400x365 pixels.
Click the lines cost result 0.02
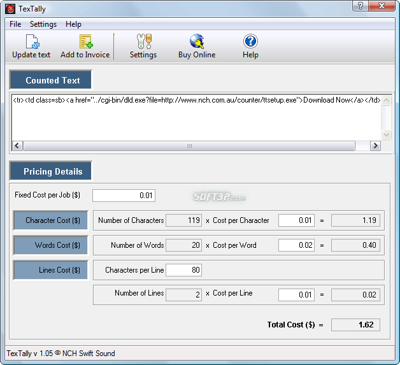[x=355, y=295]
